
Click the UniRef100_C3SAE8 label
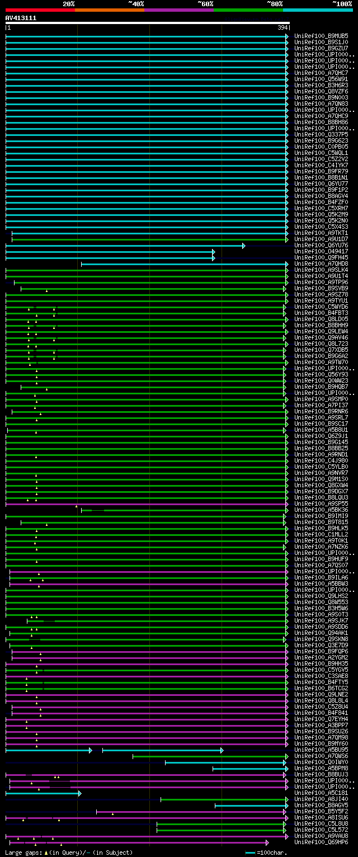pyautogui.click(x=321, y=676)
